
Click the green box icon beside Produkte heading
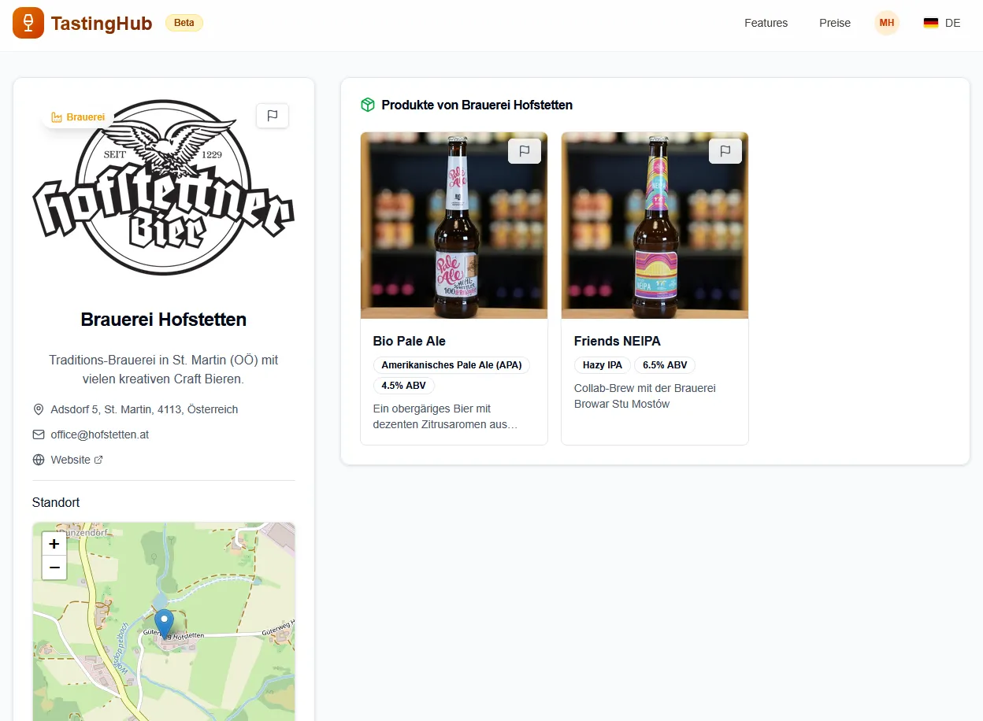pyautogui.click(x=367, y=105)
